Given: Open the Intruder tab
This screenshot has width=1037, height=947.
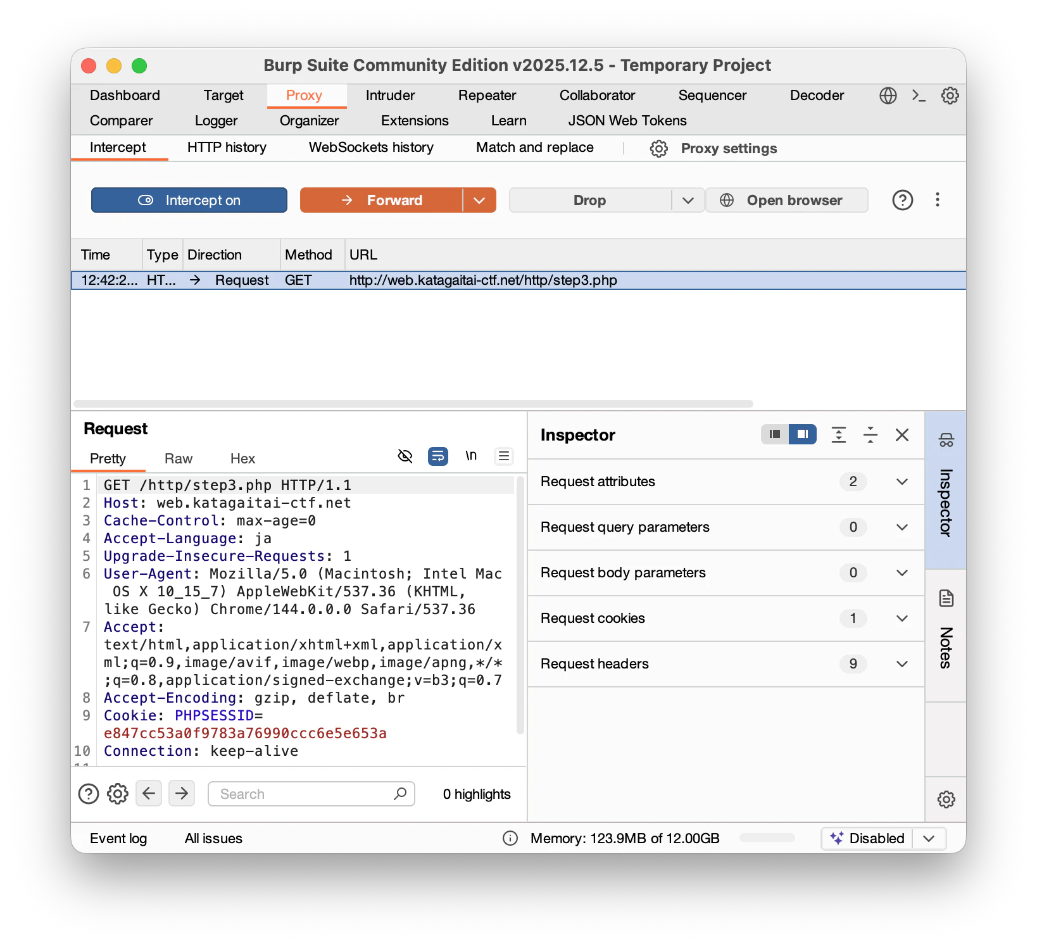Looking at the screenshot, I should (390, 96).
